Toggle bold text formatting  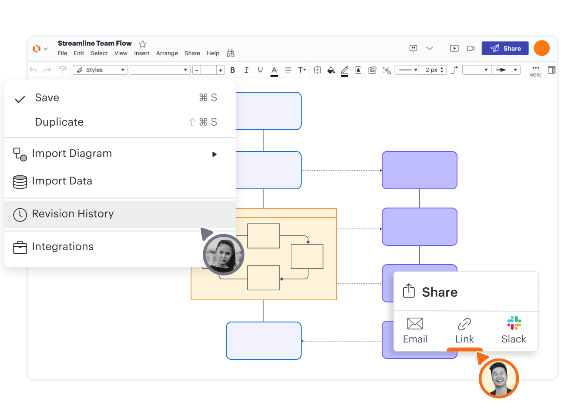pos(232,70)
